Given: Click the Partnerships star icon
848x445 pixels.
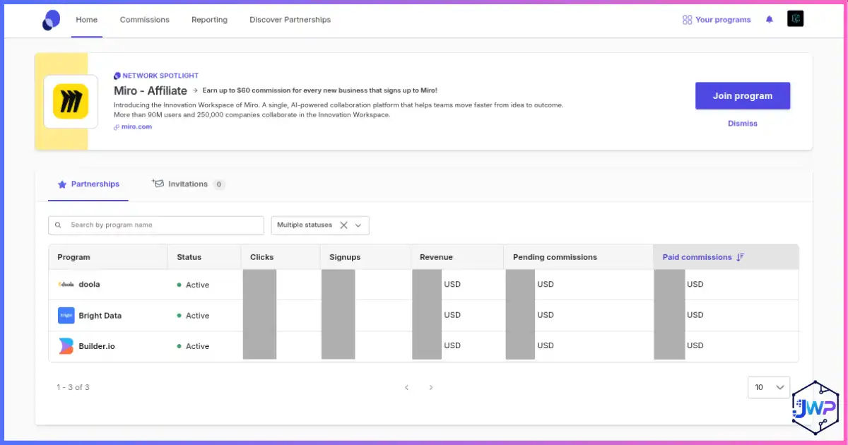Looking at the screenshot, I should [62, 184].
